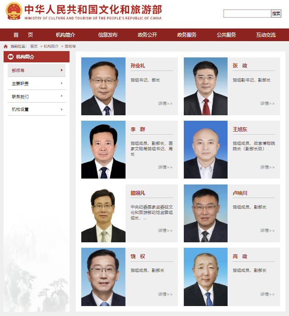The width and height of the screenshot is (289, 316).
Task: Go to 首页 in the navigation bar
Action: tap(23, 35)
